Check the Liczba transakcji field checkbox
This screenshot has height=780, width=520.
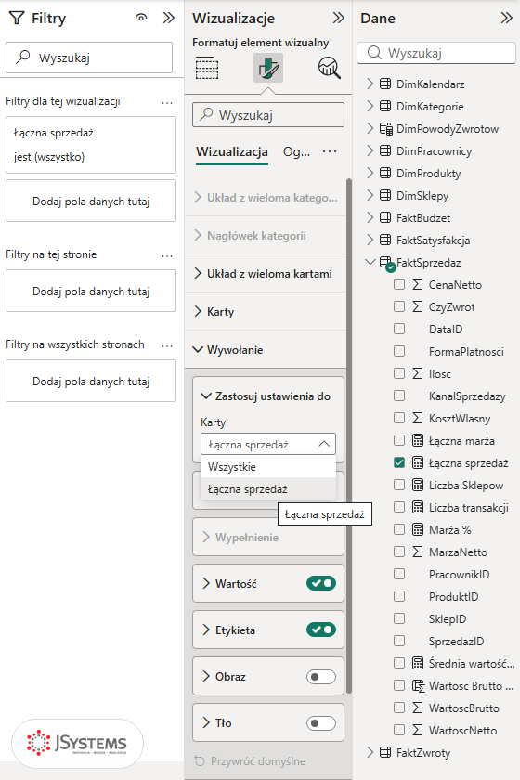point(399,507)
